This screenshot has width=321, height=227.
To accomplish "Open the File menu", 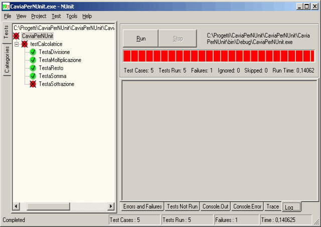I will tap(8, 16).
